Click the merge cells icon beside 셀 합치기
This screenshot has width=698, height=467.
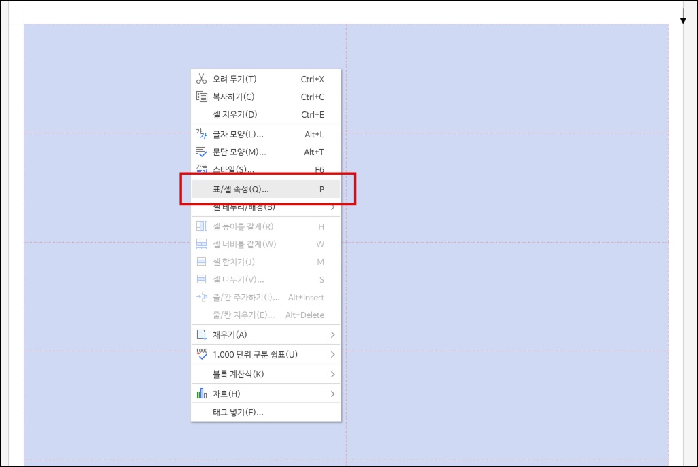(x=200, y=262)
